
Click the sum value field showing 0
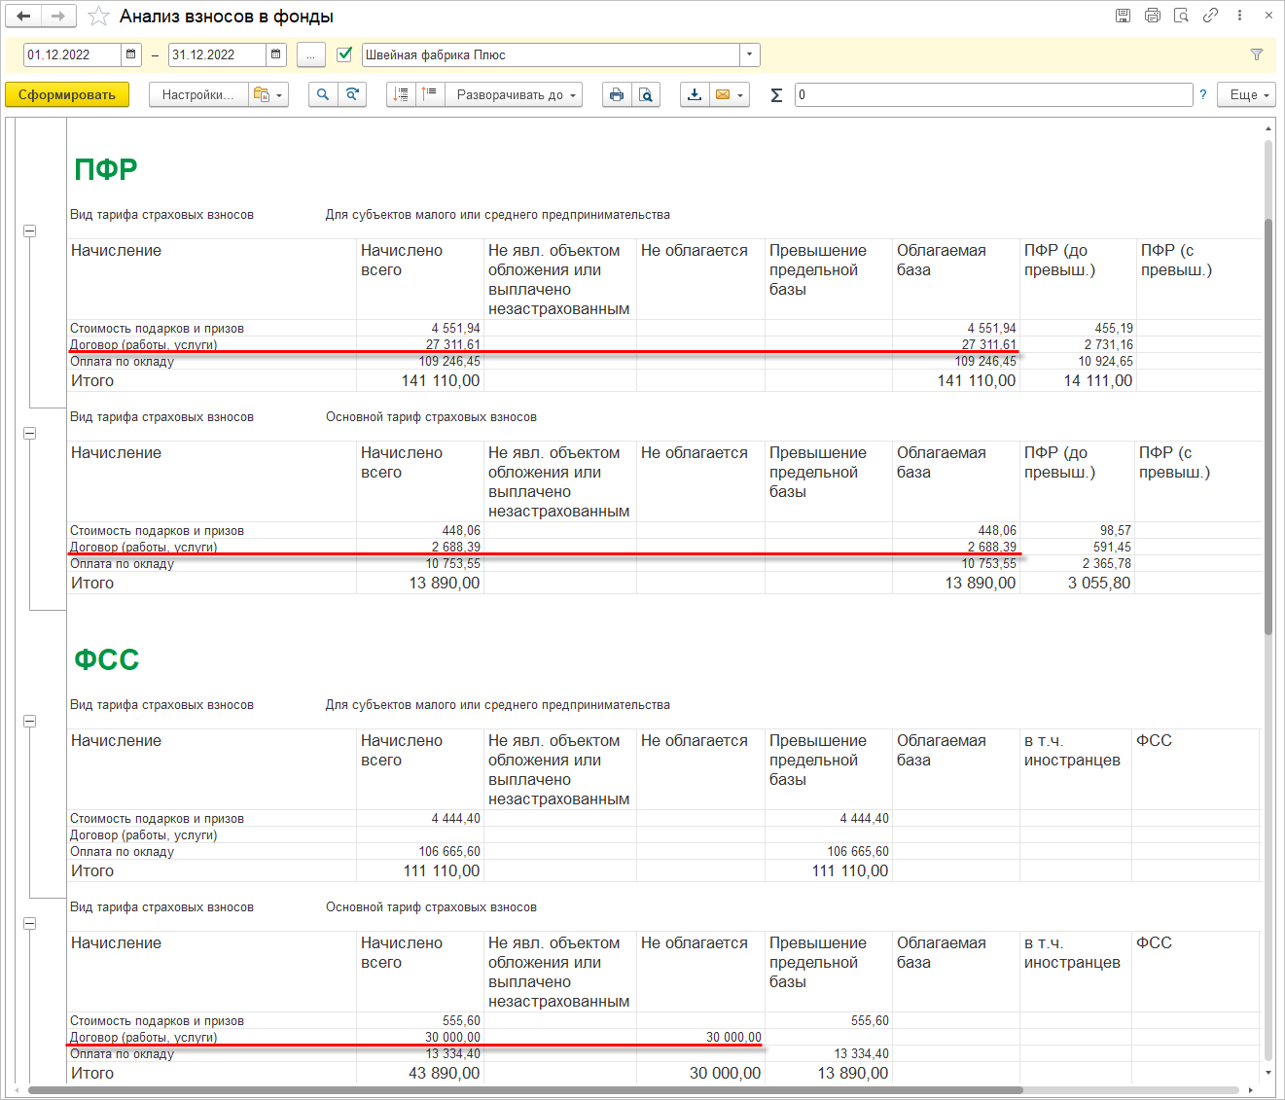[x=993, y=94]
